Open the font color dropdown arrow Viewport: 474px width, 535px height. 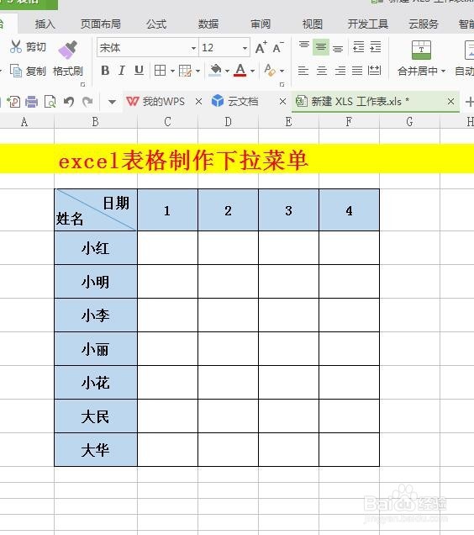[x=252, y=71]
